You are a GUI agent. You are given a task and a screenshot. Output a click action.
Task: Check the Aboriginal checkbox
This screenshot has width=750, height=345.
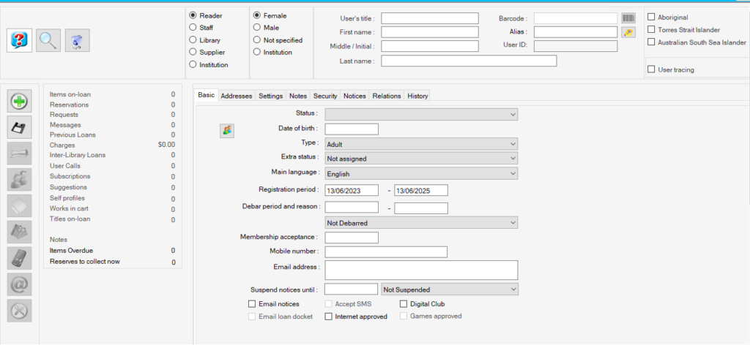pos(651,18)
